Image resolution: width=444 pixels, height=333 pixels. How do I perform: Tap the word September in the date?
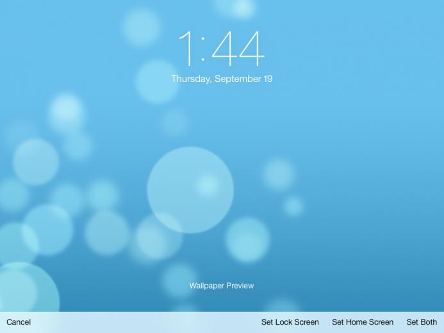(x=238, y=79)
